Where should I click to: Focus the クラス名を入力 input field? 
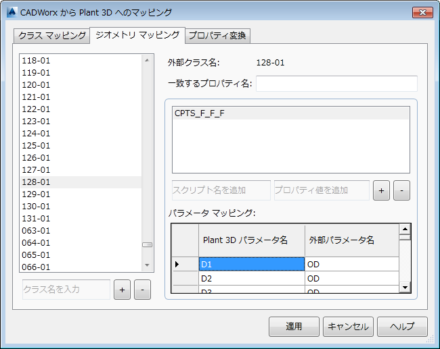pyautogui.click(x=66, y=290)
